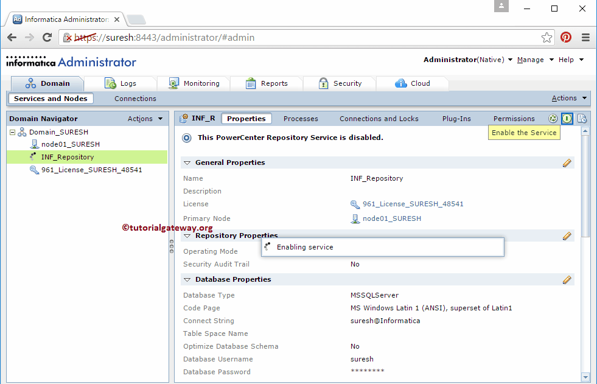Open the service logs viewer icon

pos(582,119)
